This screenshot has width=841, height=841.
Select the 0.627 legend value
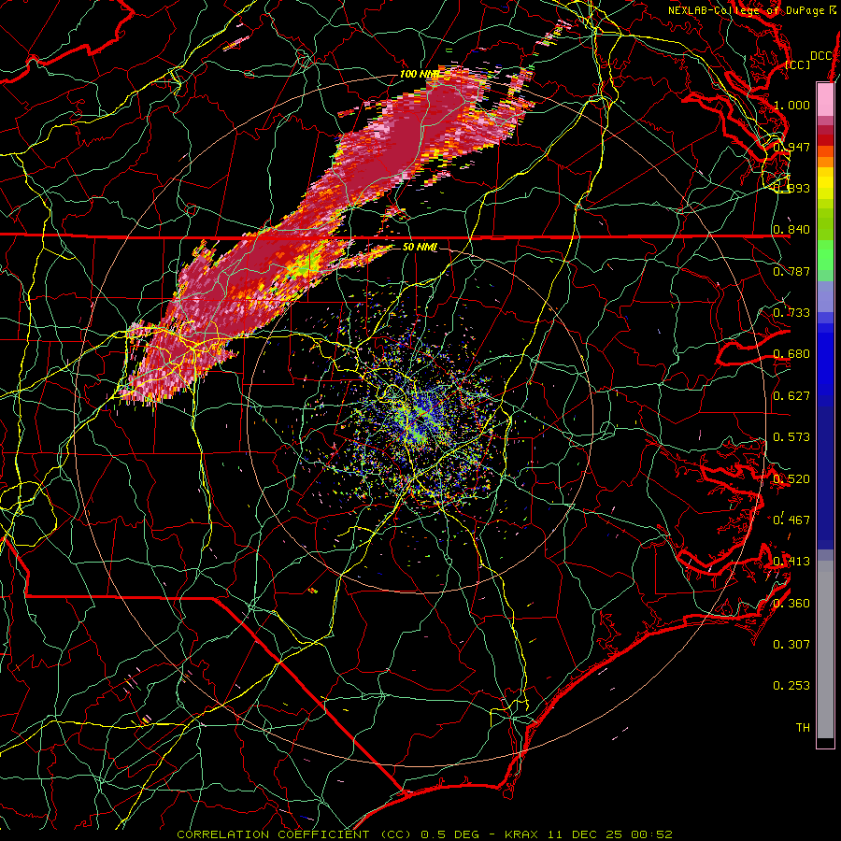coord(791,396)
